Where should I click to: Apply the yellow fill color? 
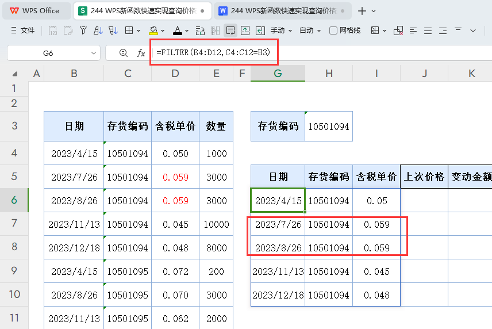pyautogui.click(x=153, y=30)
